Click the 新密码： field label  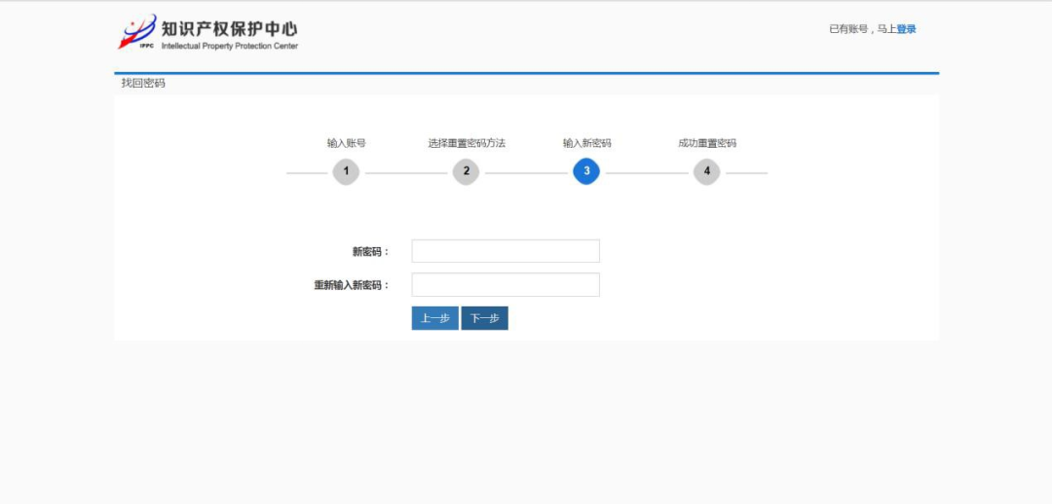(x=370, y=252)
